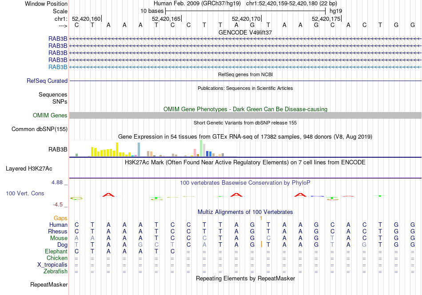Image resolution: width=422 pixels, height=295 pixels.
Task: Click the Scale label
Action: (x=60, y=11)
